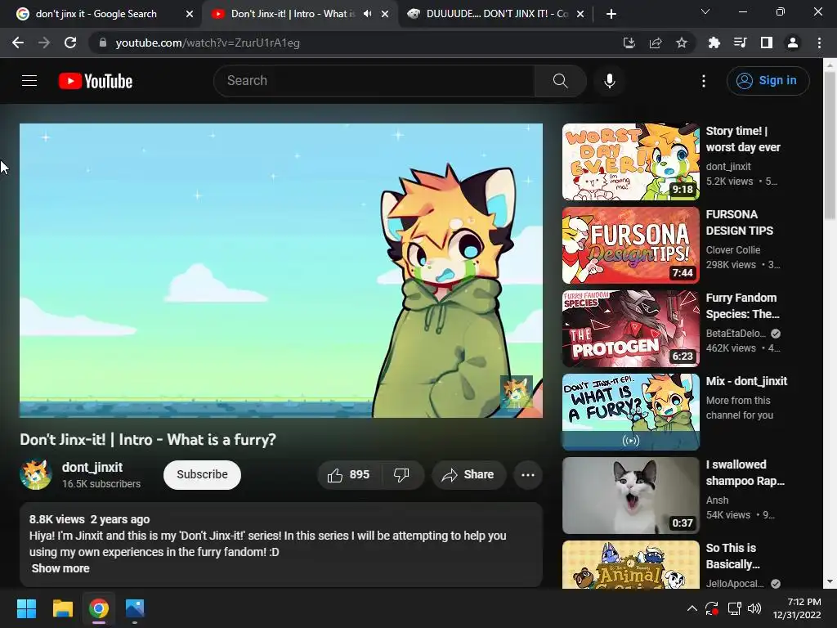Open Chrome three-dot menu
The image size is (837, 628).
[x=819, y=43]
